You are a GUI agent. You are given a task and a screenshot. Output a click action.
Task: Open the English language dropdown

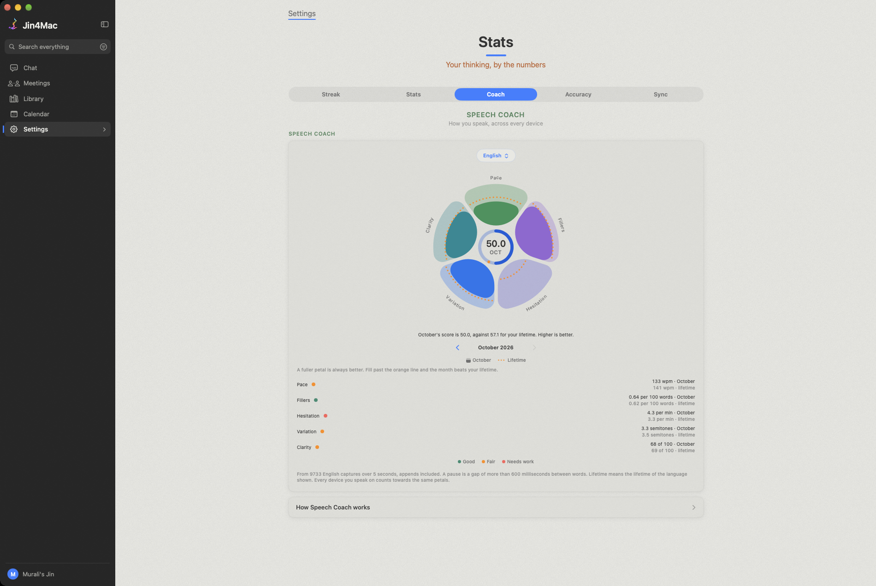[x=496, y=155]
